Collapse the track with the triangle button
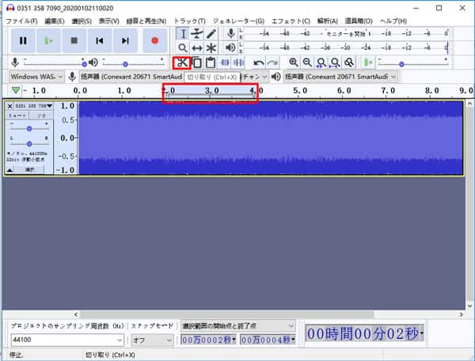Image resolution: width=475 pixels, height=361 pixels. [x=10, y=170]
